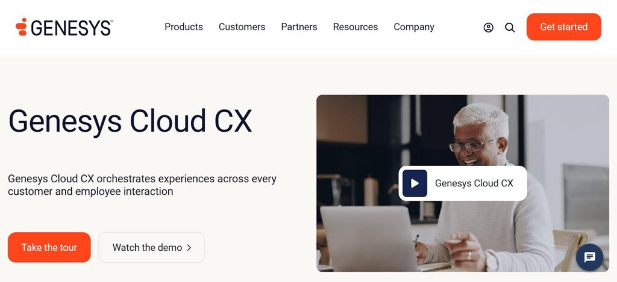617x282 pixels.
Task: Click the Genesys Cloud CX page heading
Action: pos(130,121)
